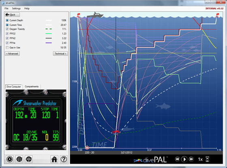Click the red diver marker on the graph

(116, 132)
